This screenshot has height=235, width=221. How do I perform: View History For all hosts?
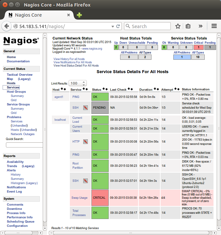coord(69,59)
